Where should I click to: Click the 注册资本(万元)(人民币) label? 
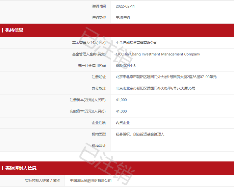88,100
